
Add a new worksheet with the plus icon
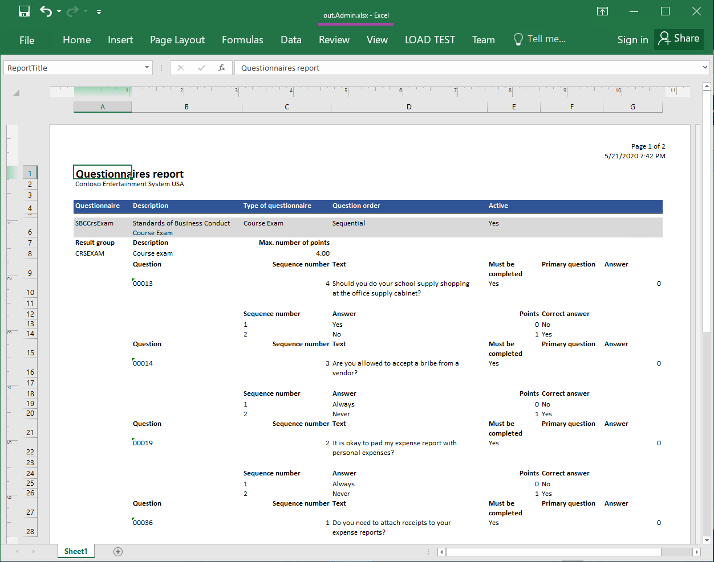tap(117, 551)
